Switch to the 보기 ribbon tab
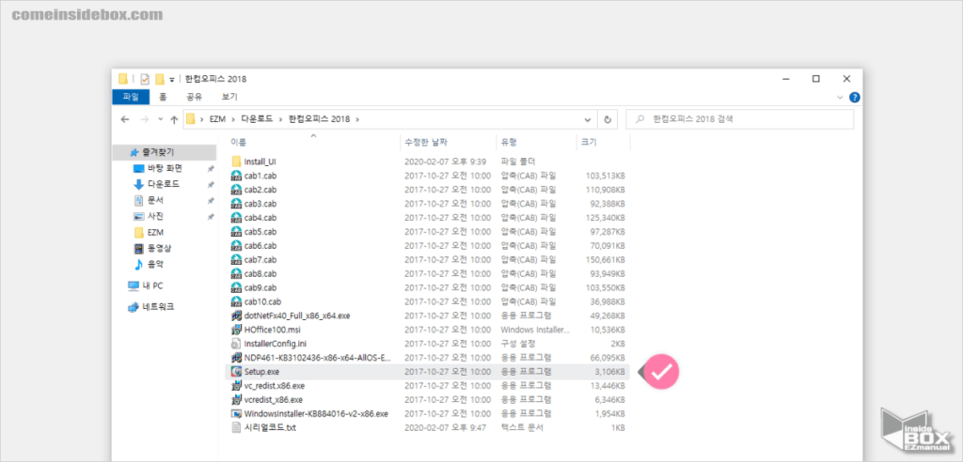Viewport: 963px width, 462px height. [229, 97]
